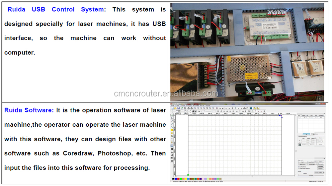Switch to the Work tab
The image size is (332, 186).
click(x=299, y=115)
